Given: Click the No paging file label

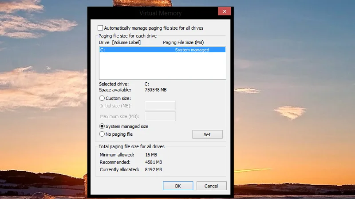Looking at the screenshot, I should click(119, 134).
